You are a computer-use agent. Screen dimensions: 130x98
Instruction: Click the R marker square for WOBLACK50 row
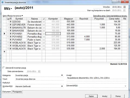[11, 45]
